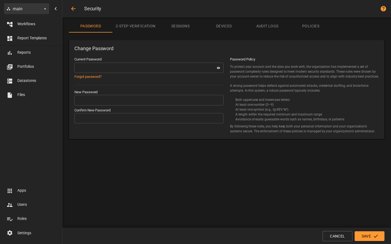391x244 pixels.
Task: Open the Policies tab
Action: pos(311,26)
